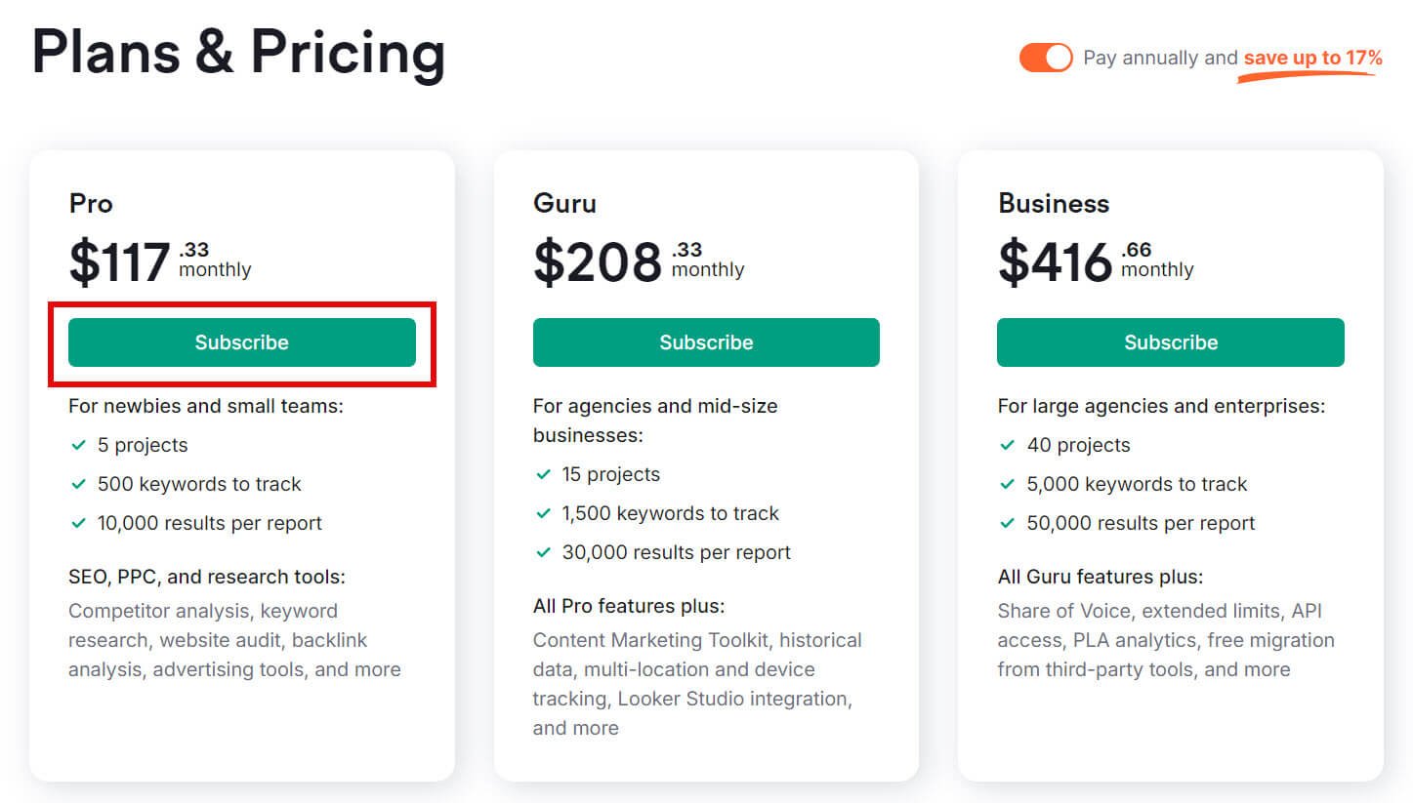The height and width of the screenshot is (803, 1413).
Task: Click the checkmark beside "5 projects"
Action: point(79,445)
